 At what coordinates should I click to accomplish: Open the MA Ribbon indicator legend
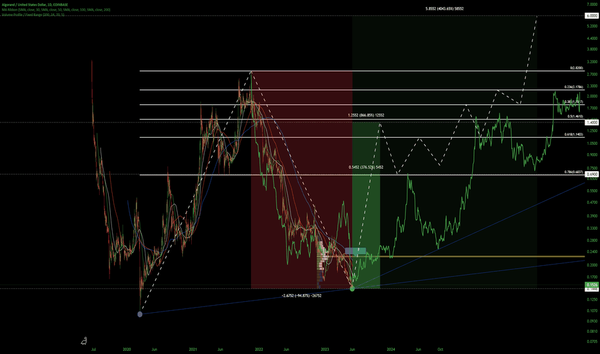click(x=55, y=10)
